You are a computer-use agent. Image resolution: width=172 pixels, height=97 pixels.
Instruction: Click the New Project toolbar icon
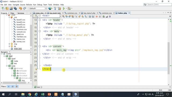7,8
